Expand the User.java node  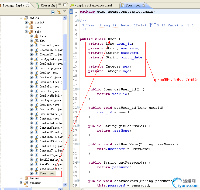(x=31, y=173)
